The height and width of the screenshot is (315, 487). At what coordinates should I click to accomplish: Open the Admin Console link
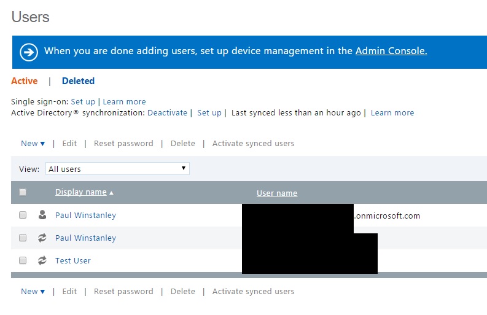pos(391,51)
